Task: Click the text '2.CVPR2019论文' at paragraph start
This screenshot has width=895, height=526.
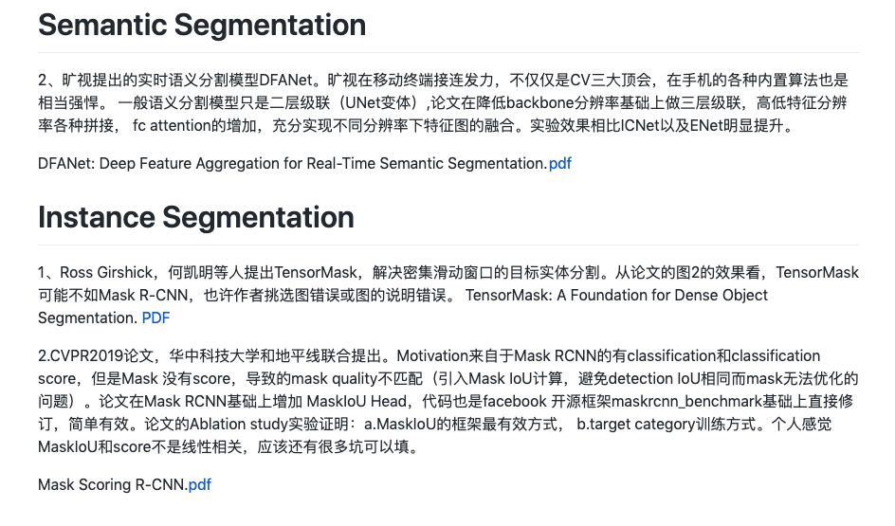Action: coord(96,356)
